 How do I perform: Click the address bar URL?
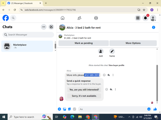coord(50,10)
